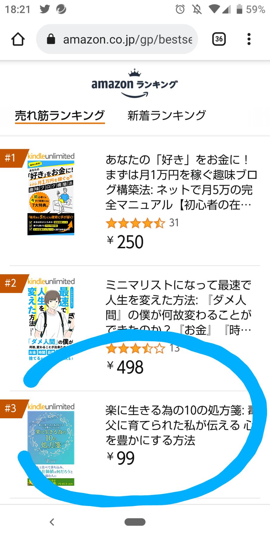Switch to the 新着ランキング tab
This screenshot has width=270, height=540.
point(166,115)
